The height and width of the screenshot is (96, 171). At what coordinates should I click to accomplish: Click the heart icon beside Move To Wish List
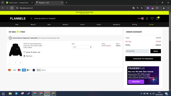24,52
